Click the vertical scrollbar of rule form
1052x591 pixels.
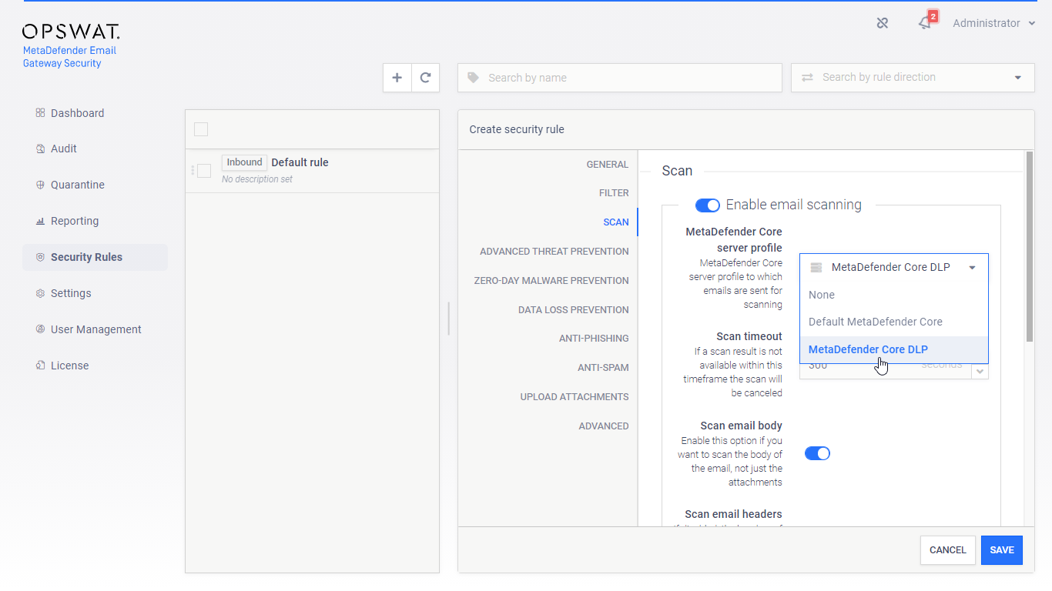pyautogui.click(x=1029, y=246)
